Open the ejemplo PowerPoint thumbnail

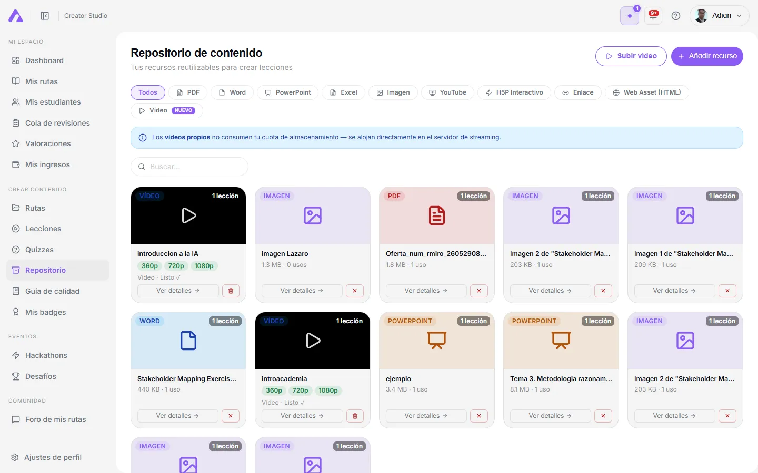click(437, 341)
